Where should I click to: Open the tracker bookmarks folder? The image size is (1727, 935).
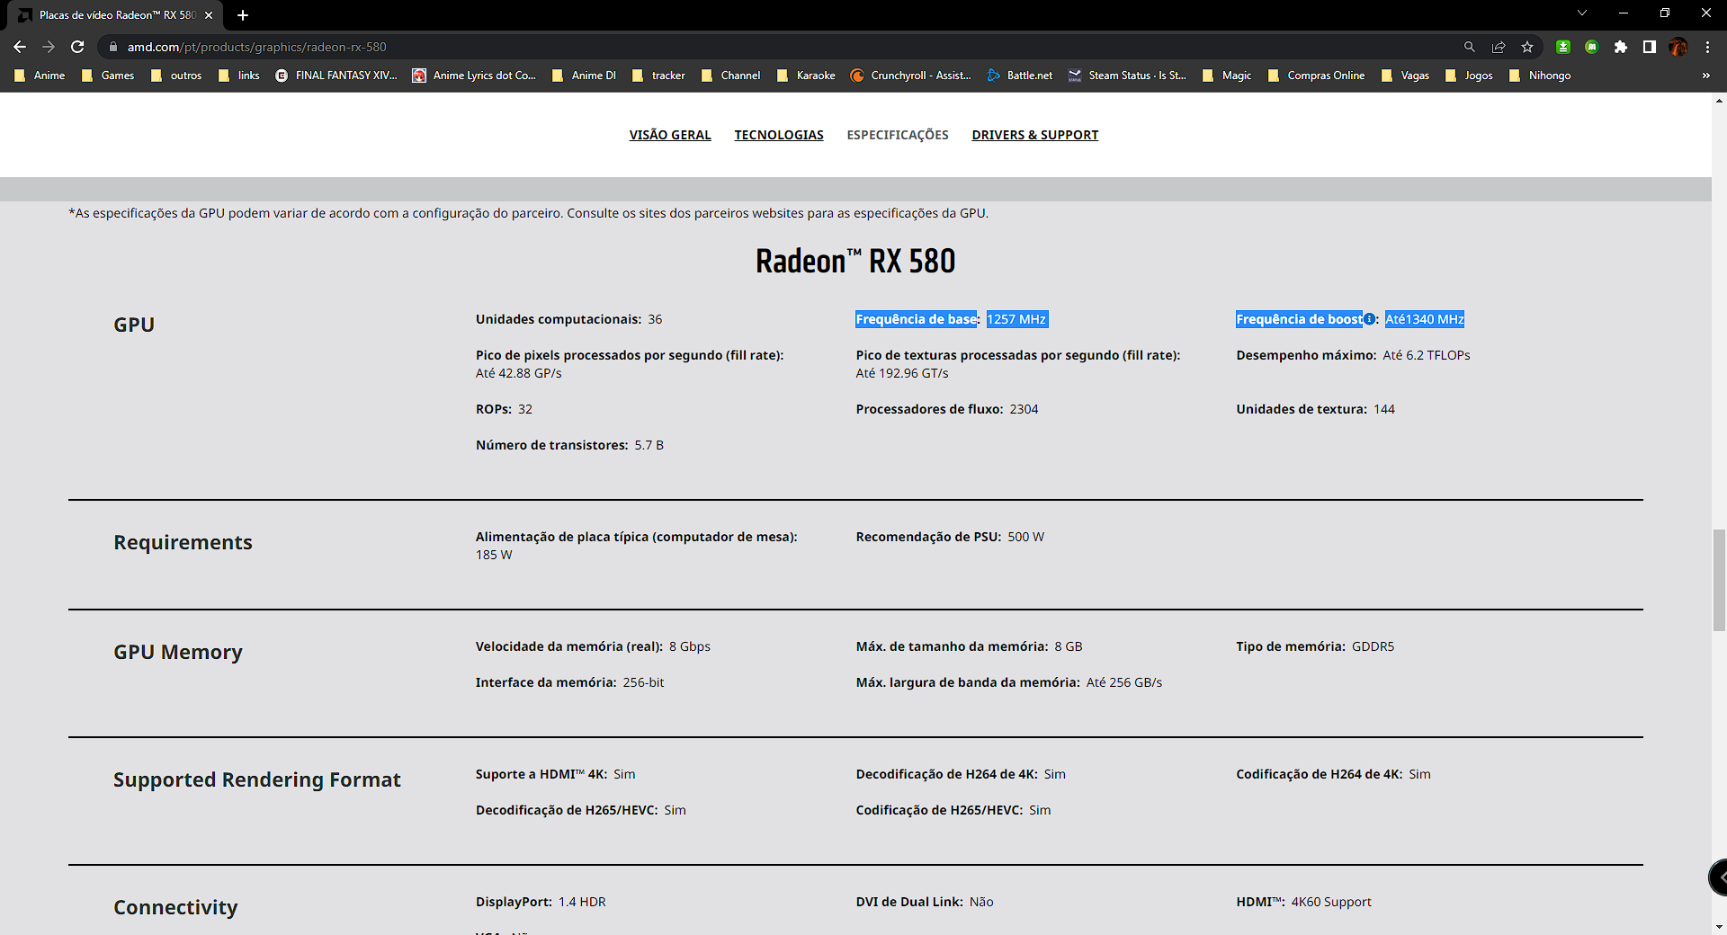pos(658,76)
